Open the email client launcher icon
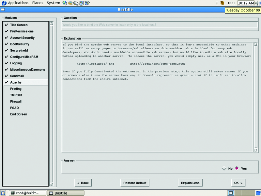The image size is (261, 196). [70, 3]
